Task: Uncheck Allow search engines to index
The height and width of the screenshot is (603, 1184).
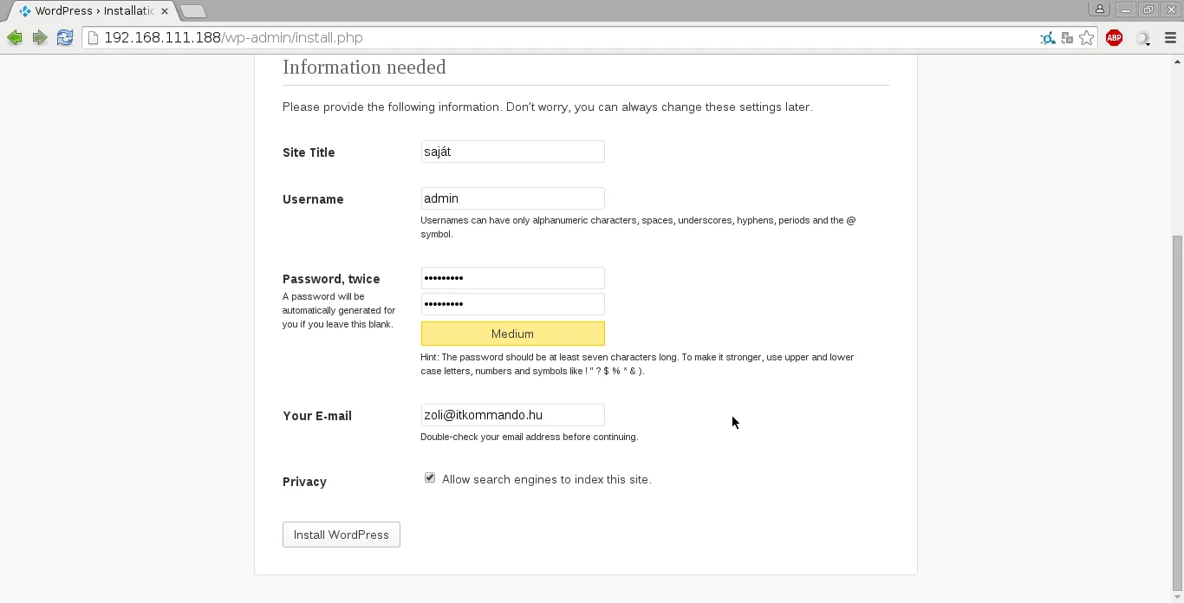Action: [x=430, y=478]
